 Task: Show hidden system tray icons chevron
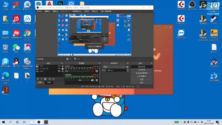point(181,122)
